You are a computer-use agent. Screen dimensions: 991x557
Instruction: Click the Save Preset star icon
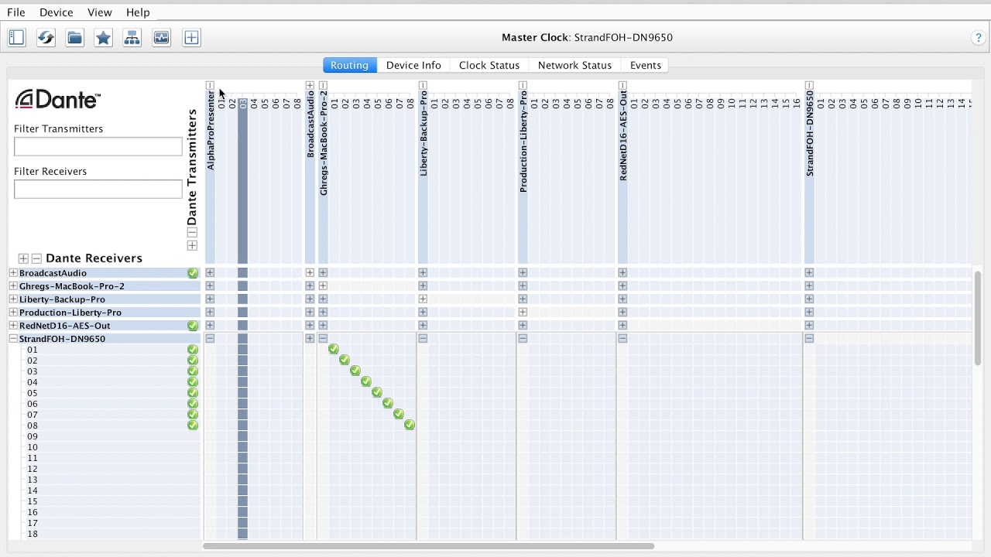coord(103,37)
